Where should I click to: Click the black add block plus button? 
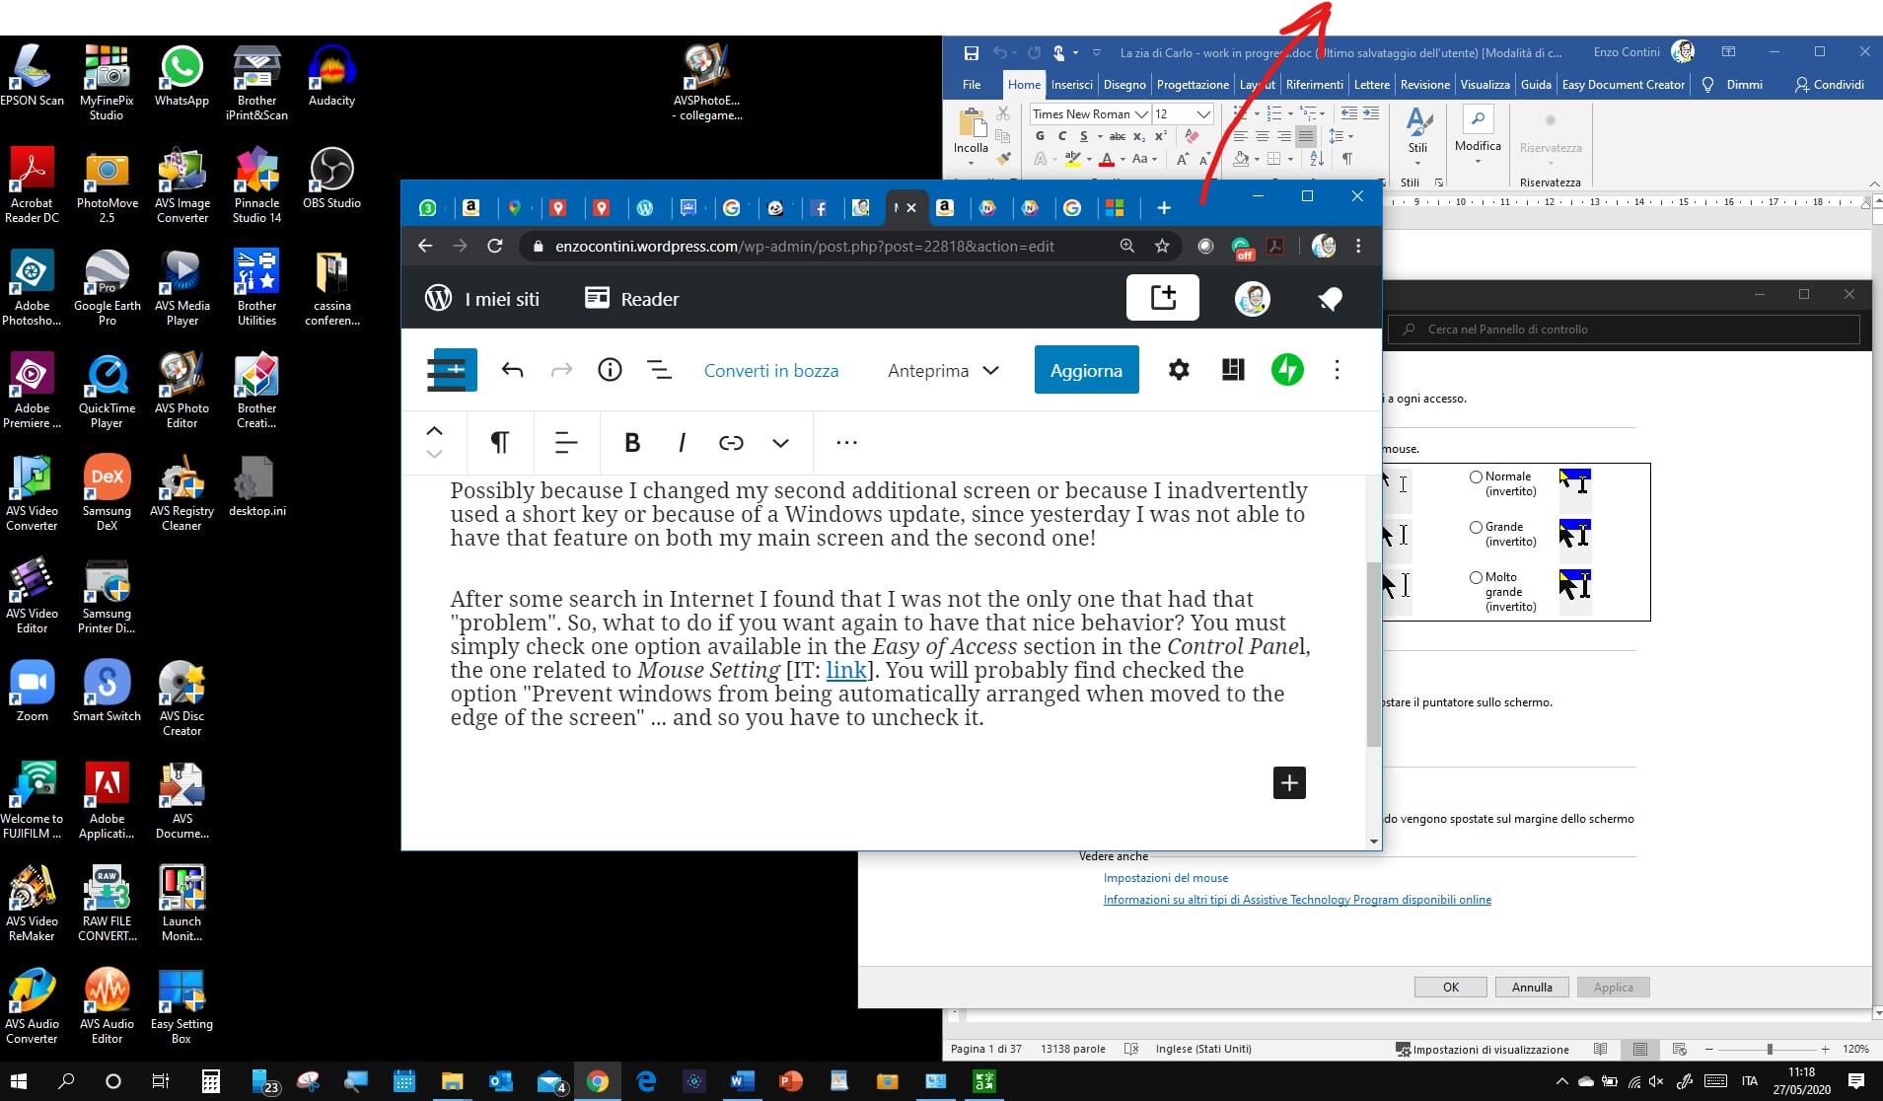coord(1289,782)
